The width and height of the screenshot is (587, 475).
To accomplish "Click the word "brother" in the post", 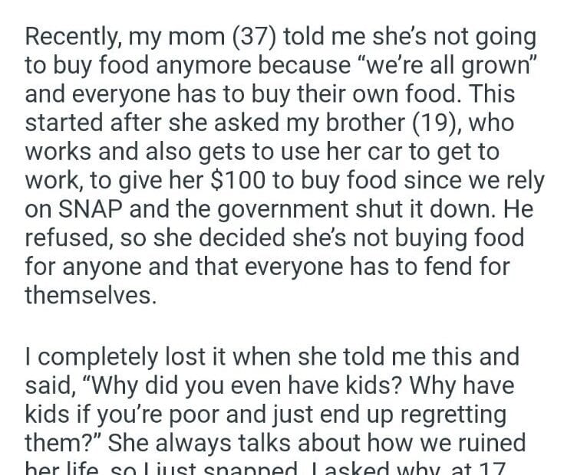I will [x=363, y=123].
